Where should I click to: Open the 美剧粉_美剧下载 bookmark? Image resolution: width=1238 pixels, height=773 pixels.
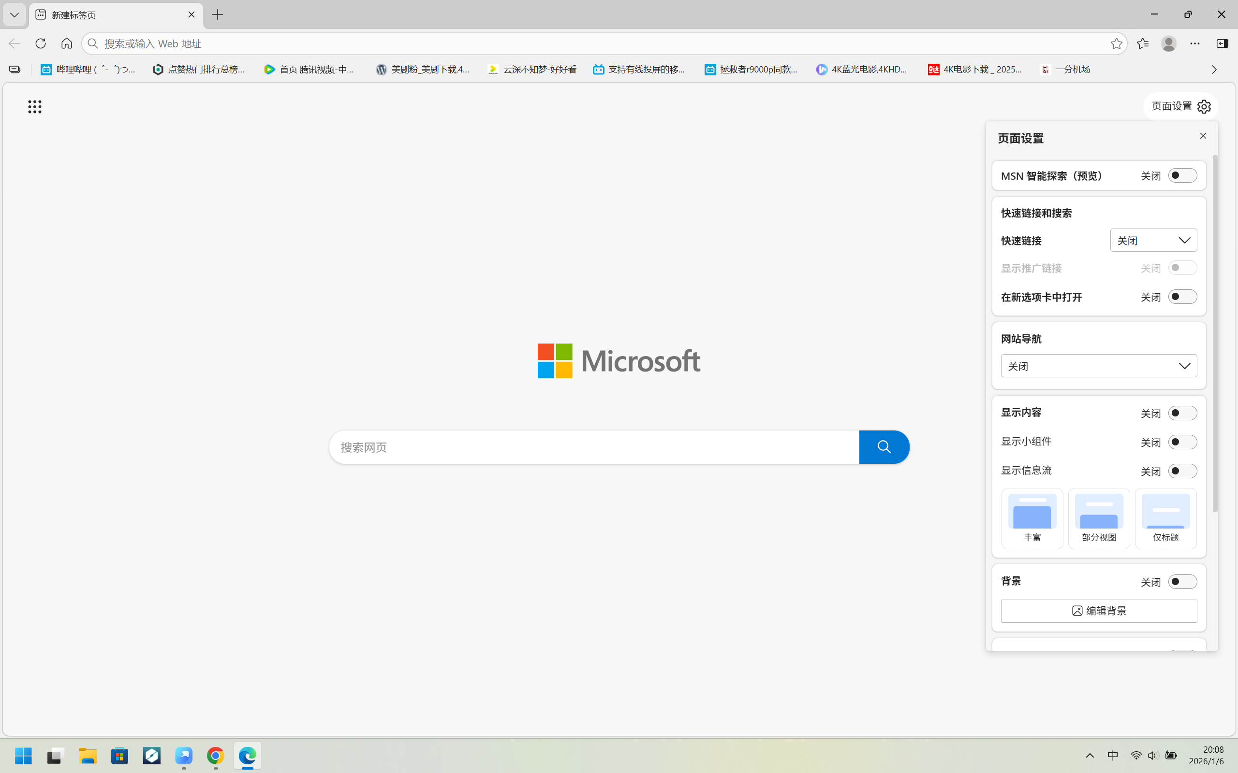click(x=423, y=70)
